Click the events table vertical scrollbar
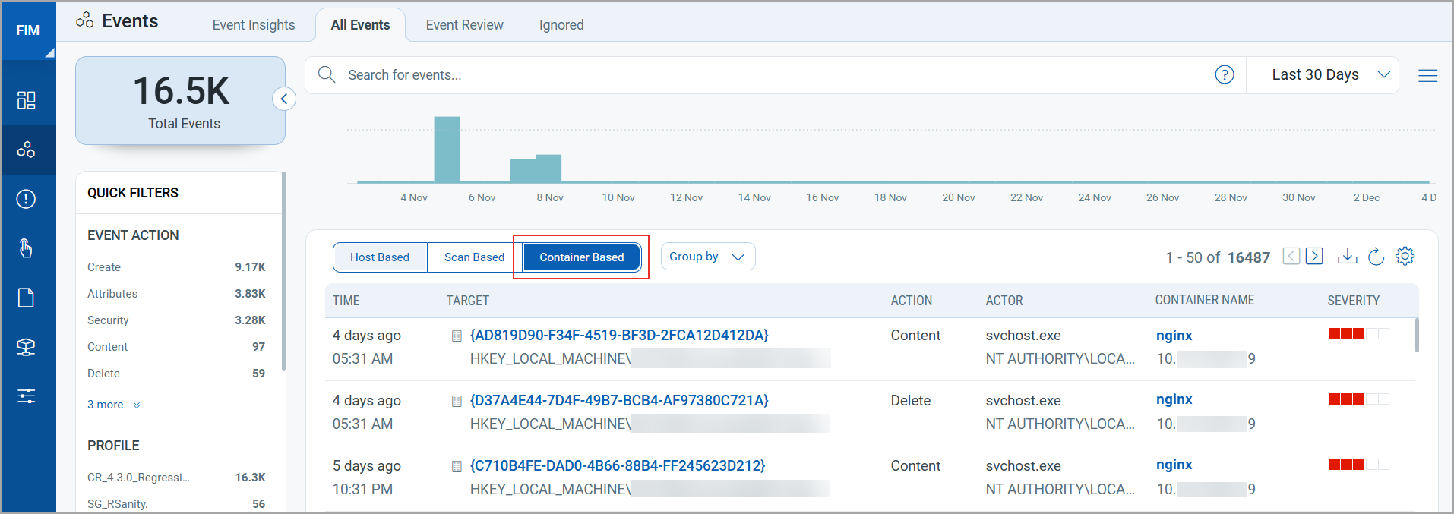The width and height of the screenshot is (1454, 514). tap(1417, 335)
